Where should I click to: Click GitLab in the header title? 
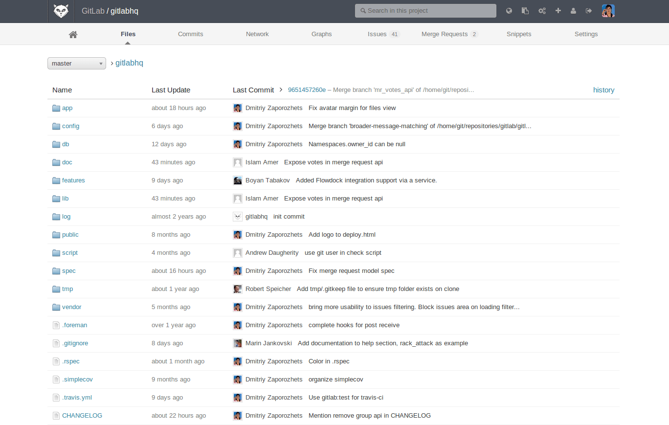coord(93,11)
